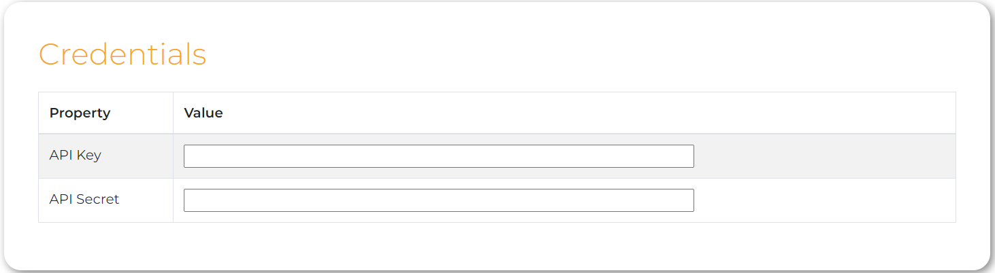Viewport: 995px width, 273px height.
Task: Select the orange Credentials title text
Action: (x=123, y=54)
